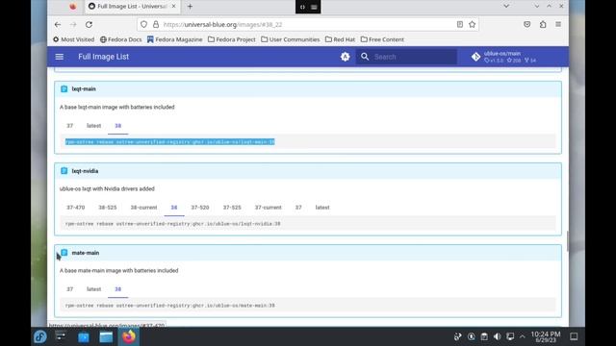Click the lxqt-main section heading

coord(84,89)
